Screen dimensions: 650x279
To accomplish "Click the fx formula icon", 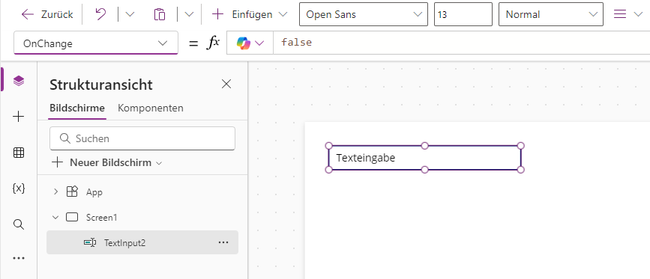I will pos(213,43).
